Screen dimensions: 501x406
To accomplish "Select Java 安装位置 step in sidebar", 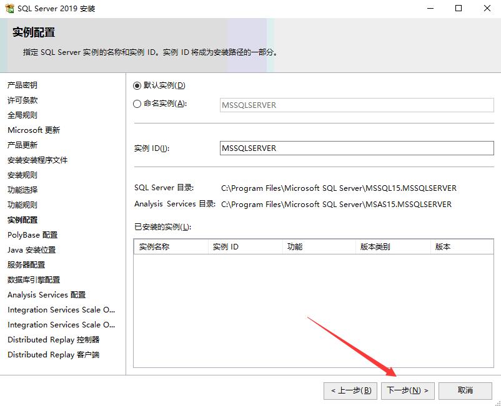I will pyautogui.click(x=31, y=250).
